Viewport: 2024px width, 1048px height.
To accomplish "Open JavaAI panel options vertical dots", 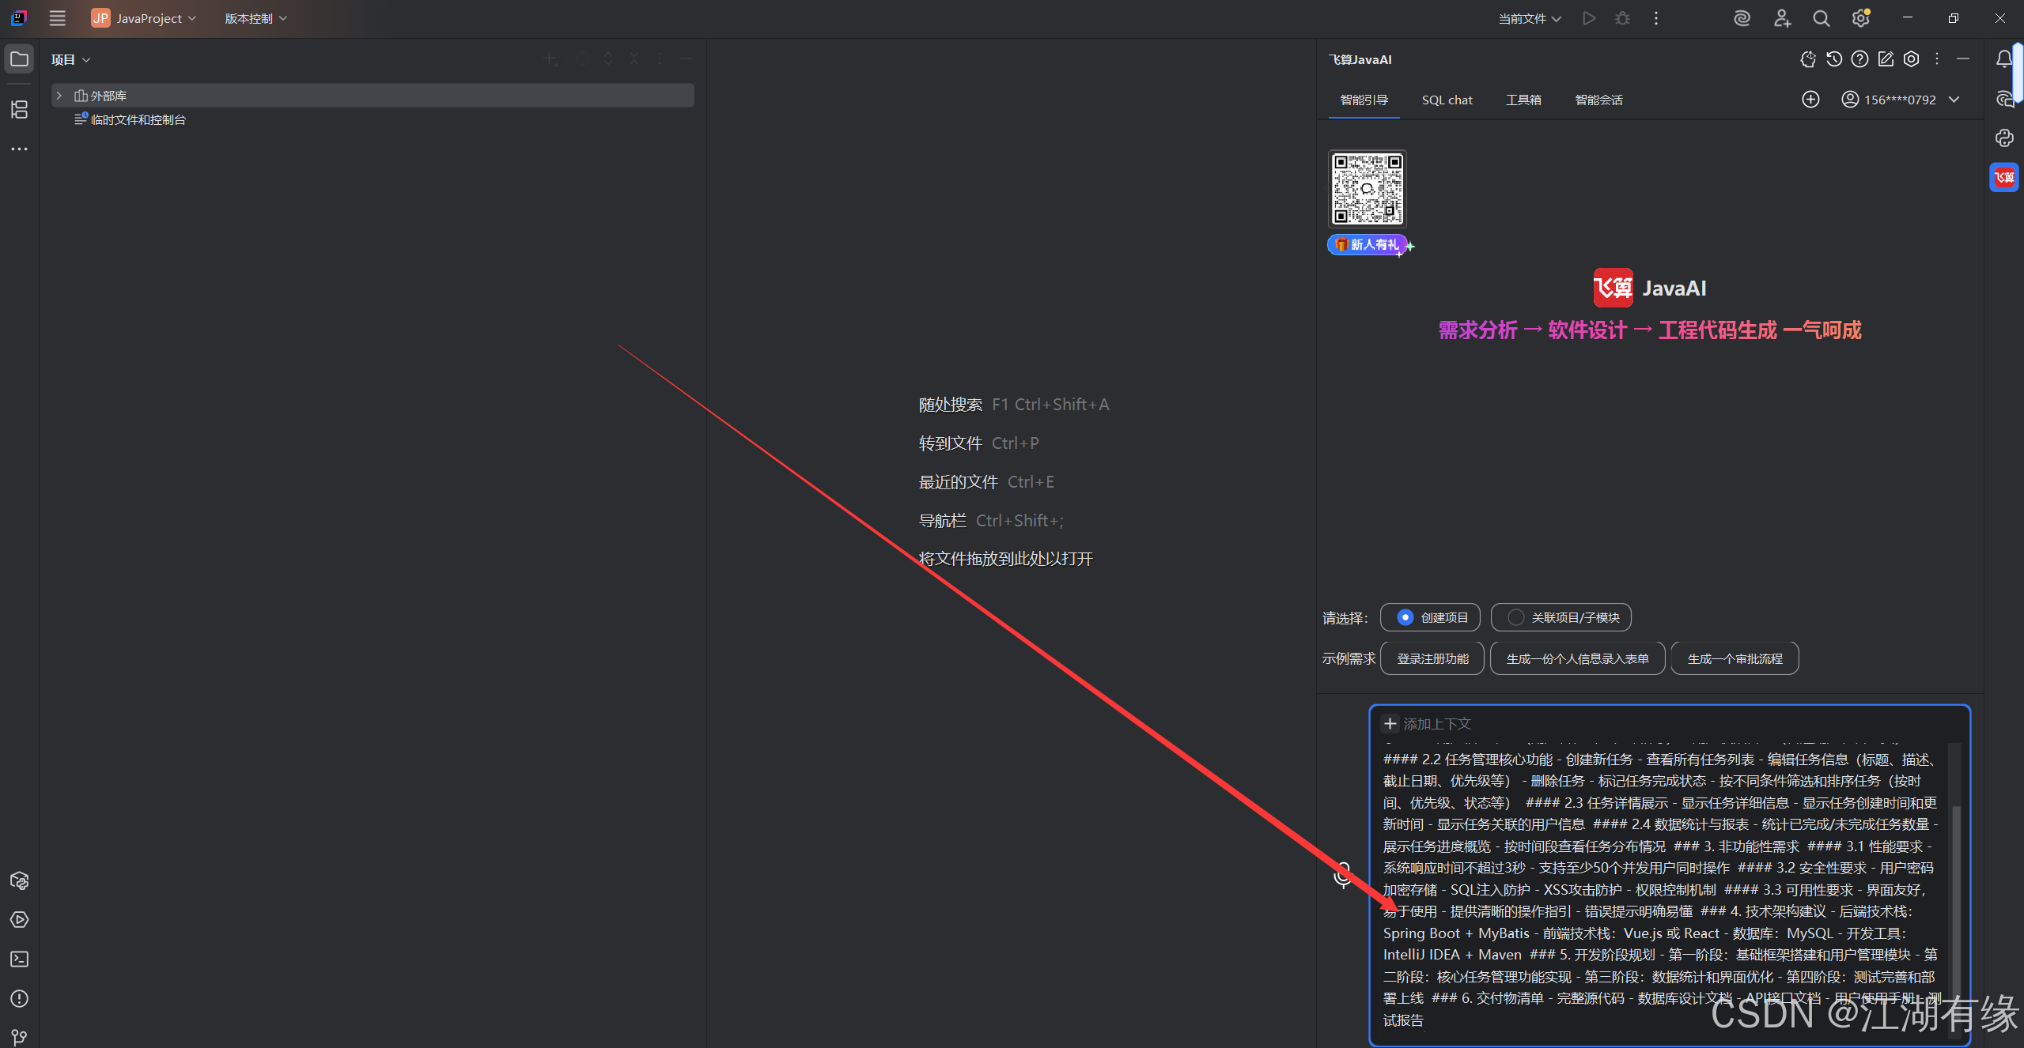I will 1937,59.
